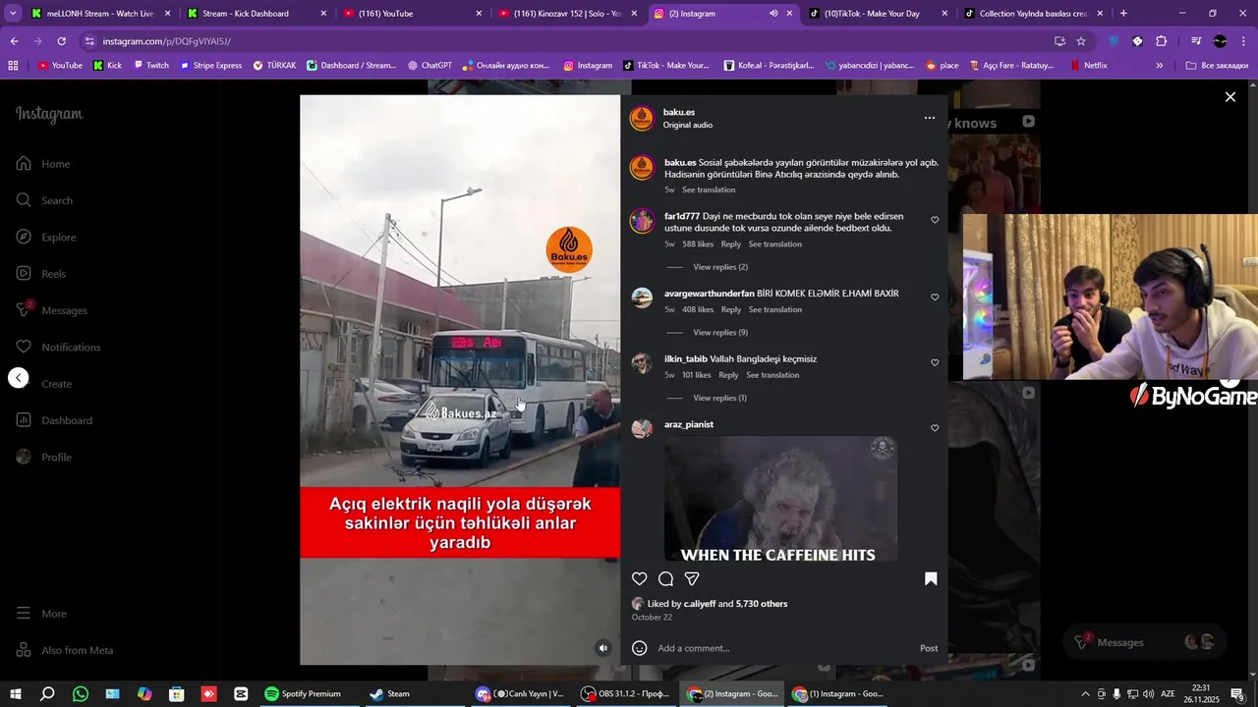Expand View replies (1)

[x=719, y=398]
